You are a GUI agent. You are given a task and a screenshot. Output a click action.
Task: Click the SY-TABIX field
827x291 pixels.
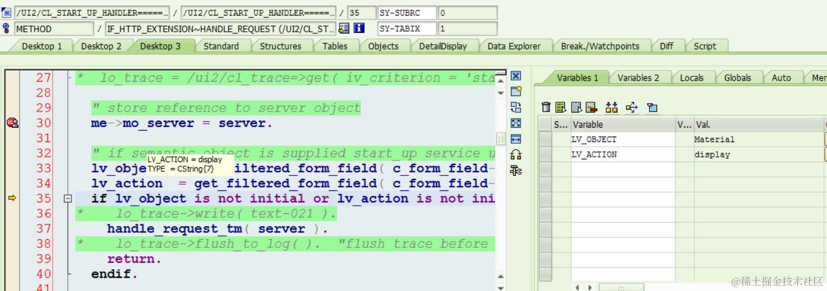[407, 29]
